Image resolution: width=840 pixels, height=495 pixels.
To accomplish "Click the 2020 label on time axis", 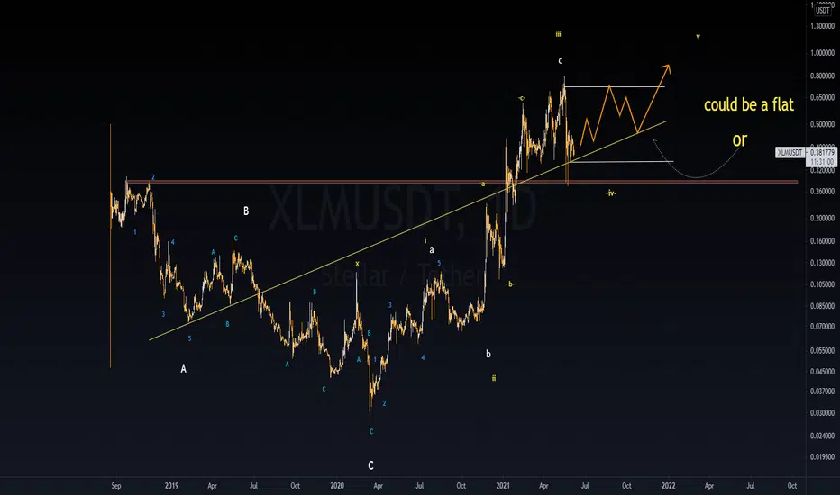I will tap(337, 486).
